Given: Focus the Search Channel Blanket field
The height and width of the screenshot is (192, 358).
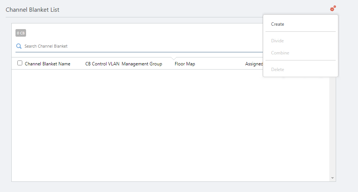Looking at the screenshot, I should tap(113, 46).
